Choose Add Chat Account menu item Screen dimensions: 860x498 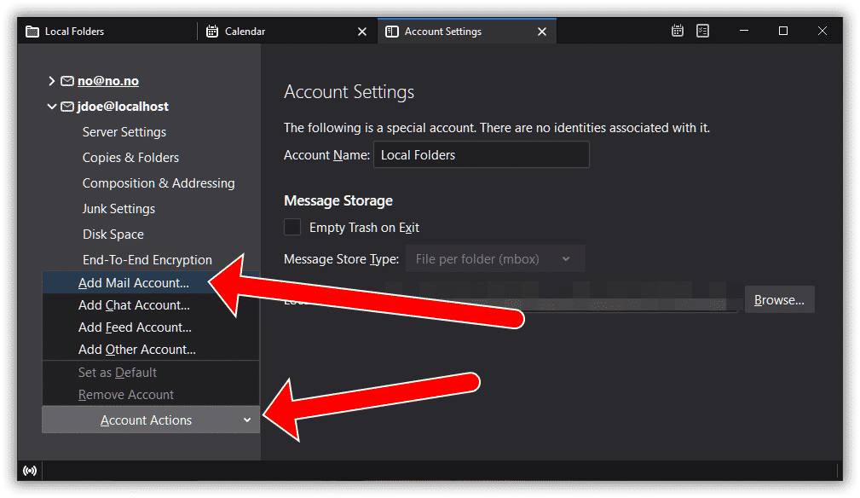tap(151, 305)
